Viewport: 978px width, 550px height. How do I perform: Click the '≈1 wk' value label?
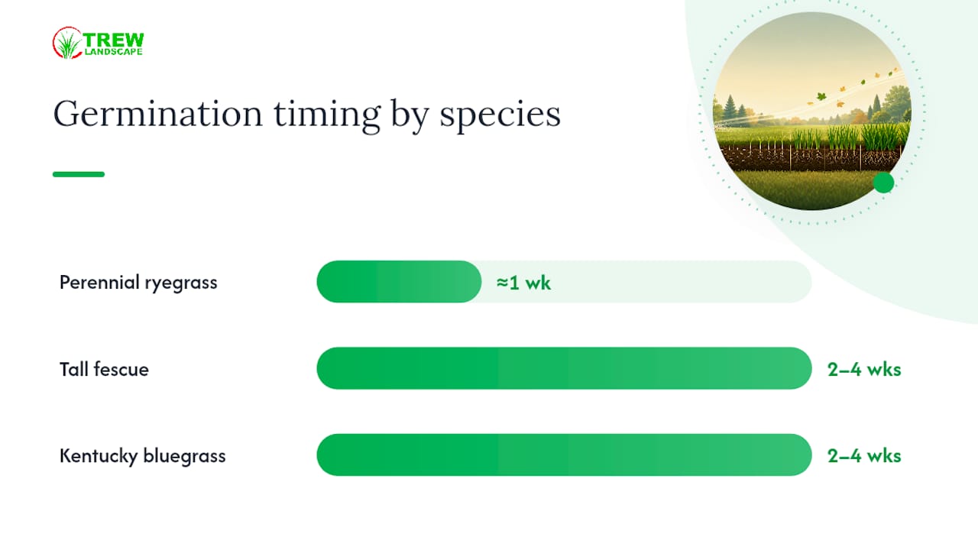tap(523, 283)
